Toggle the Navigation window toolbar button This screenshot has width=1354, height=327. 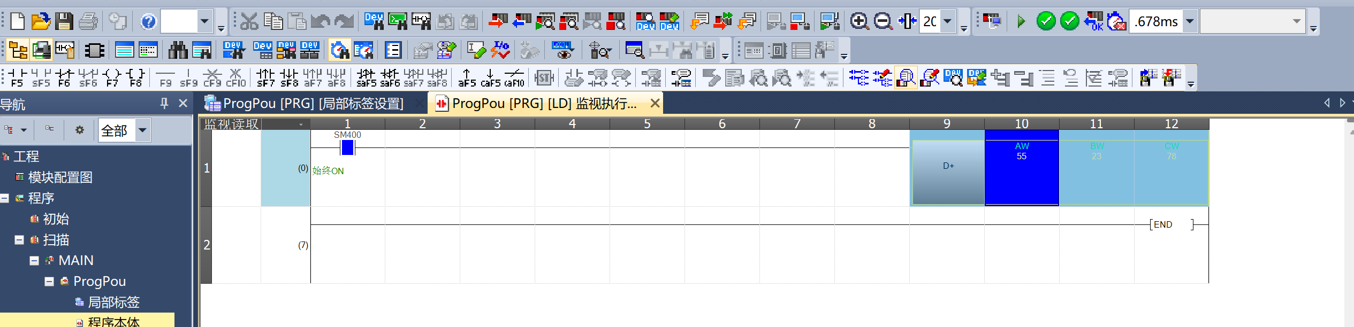click(18, 50)
